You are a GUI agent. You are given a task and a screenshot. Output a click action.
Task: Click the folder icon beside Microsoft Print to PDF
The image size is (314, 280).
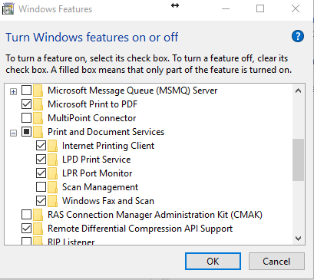coord(38,104)
